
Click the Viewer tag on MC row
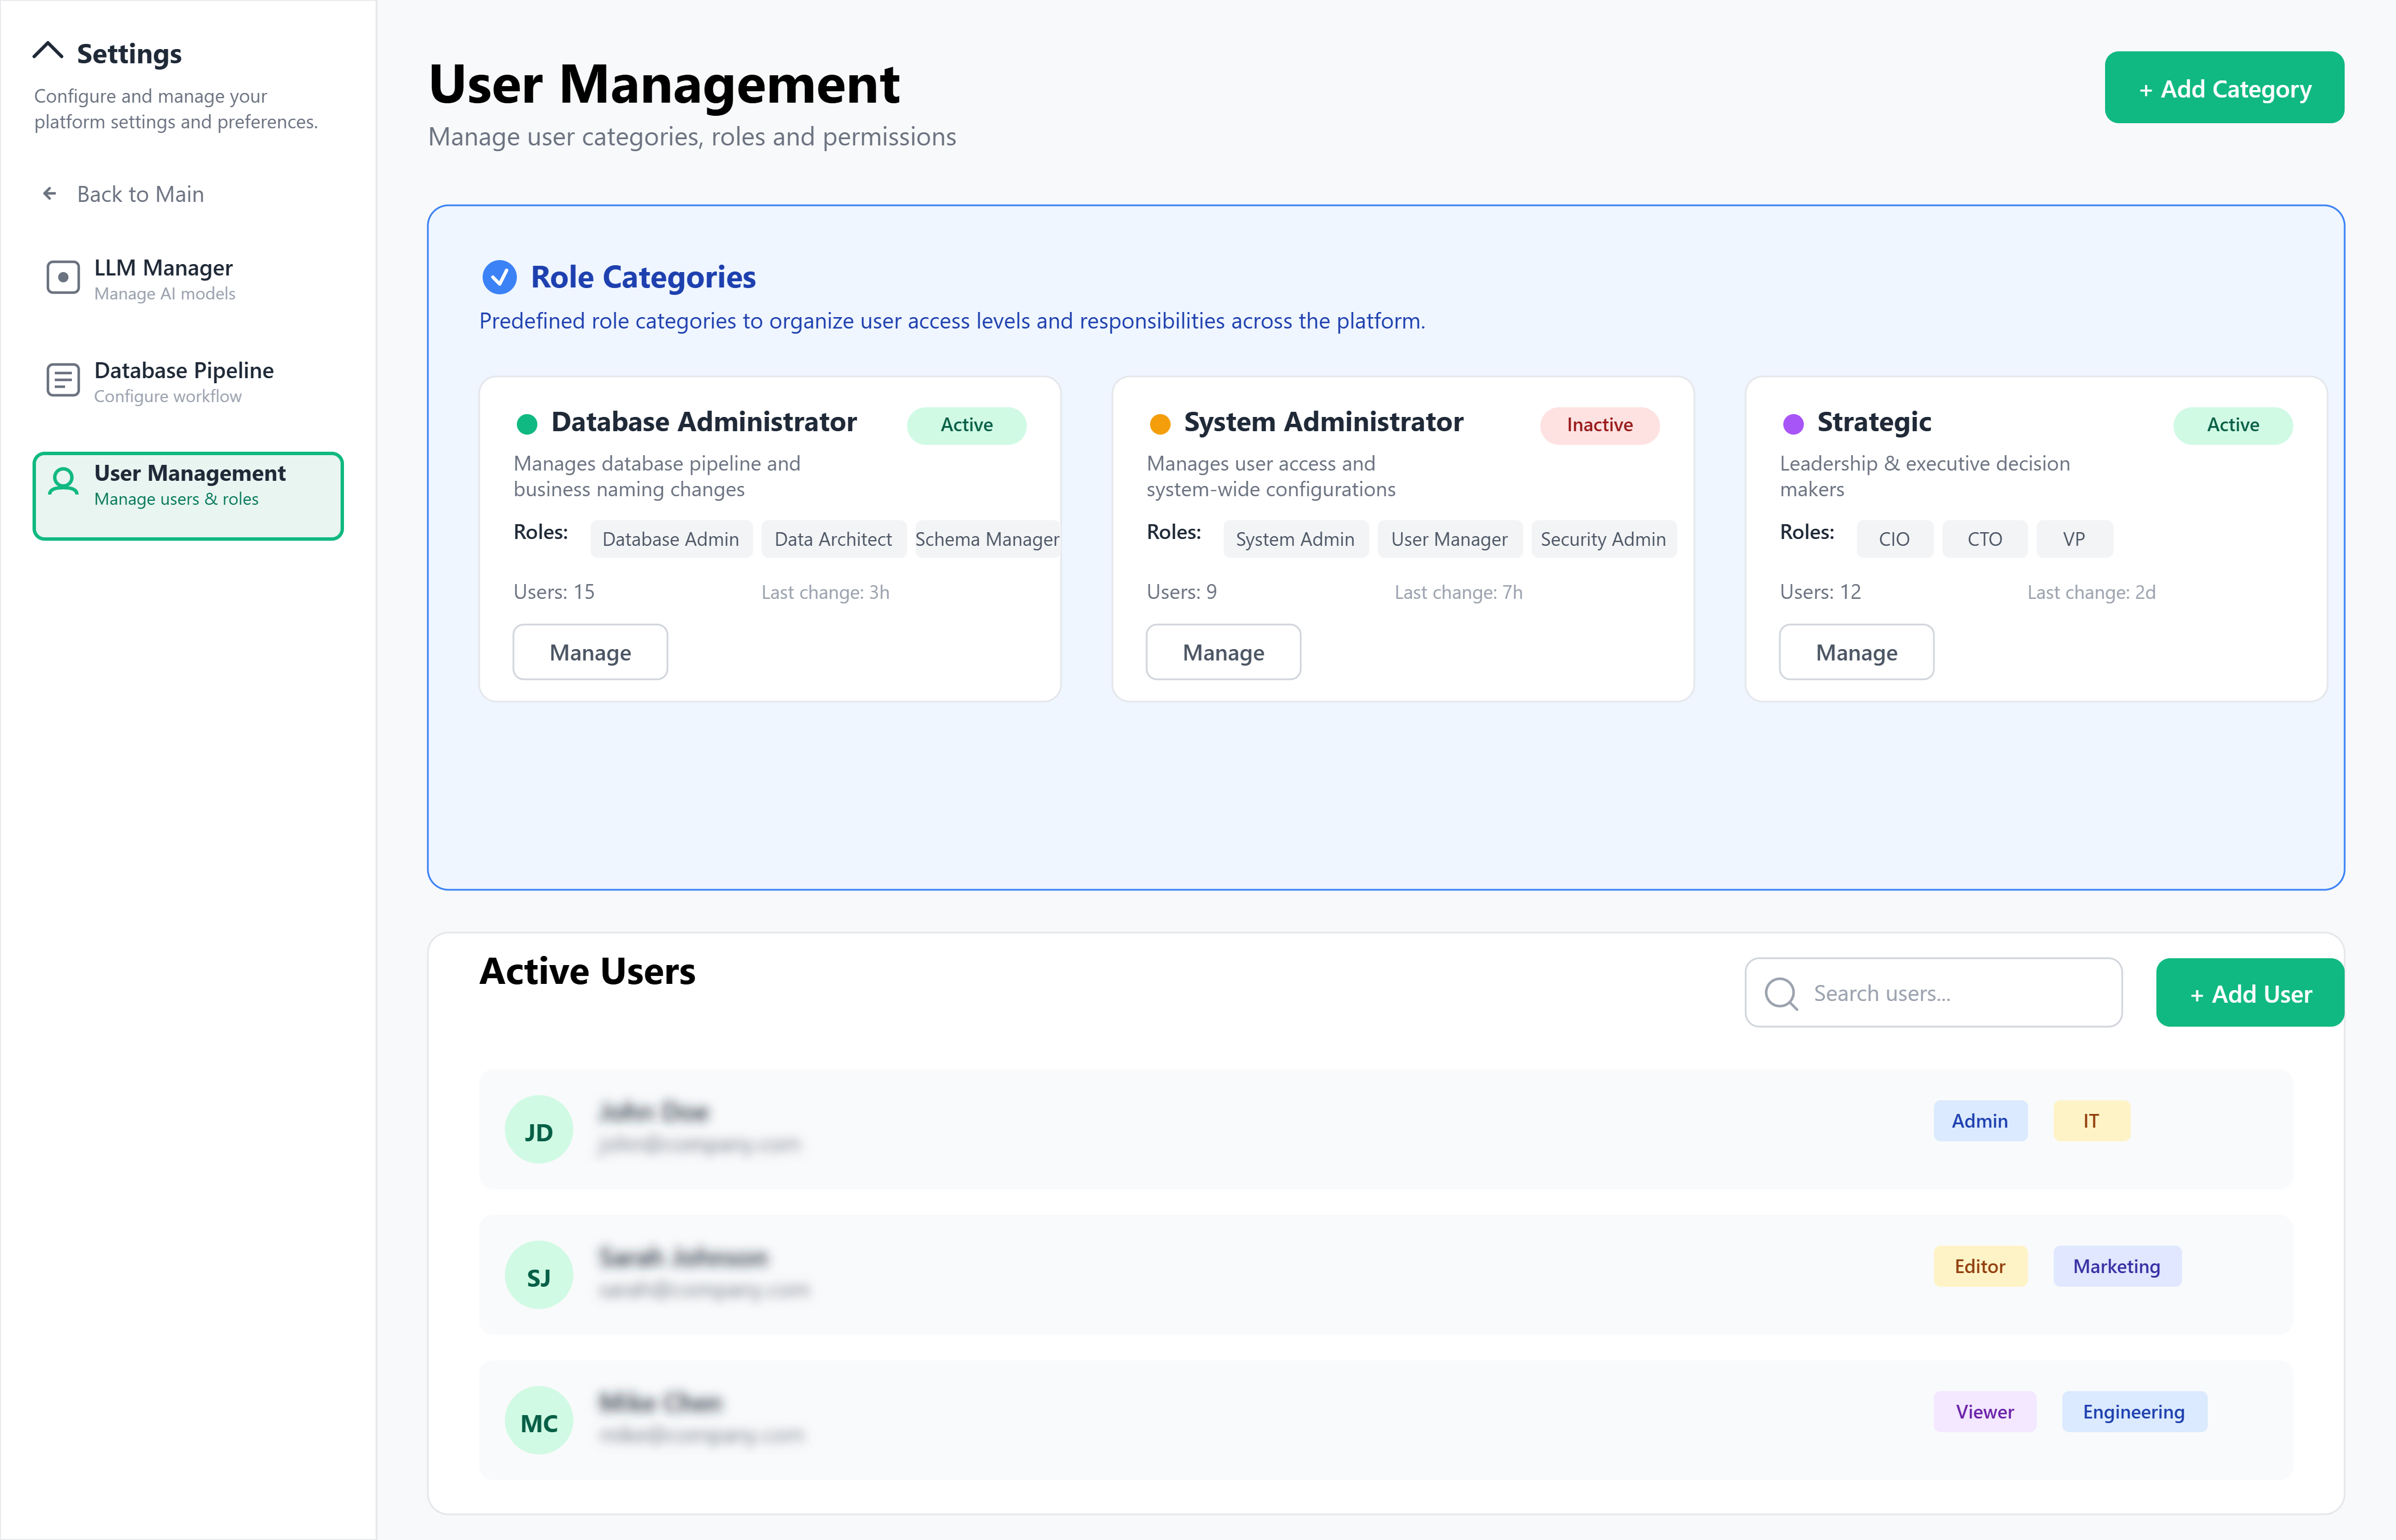1984,1412
